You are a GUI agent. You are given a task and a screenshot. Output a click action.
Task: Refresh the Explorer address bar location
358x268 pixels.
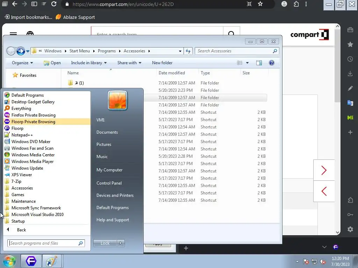pyautogui.click(x=188, y=51)
